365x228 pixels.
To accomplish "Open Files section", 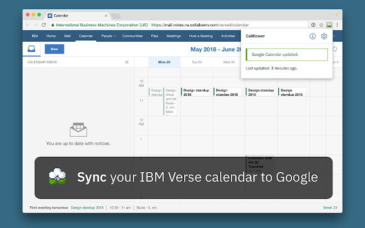I will pyautogui.click(x=155, y=36).
